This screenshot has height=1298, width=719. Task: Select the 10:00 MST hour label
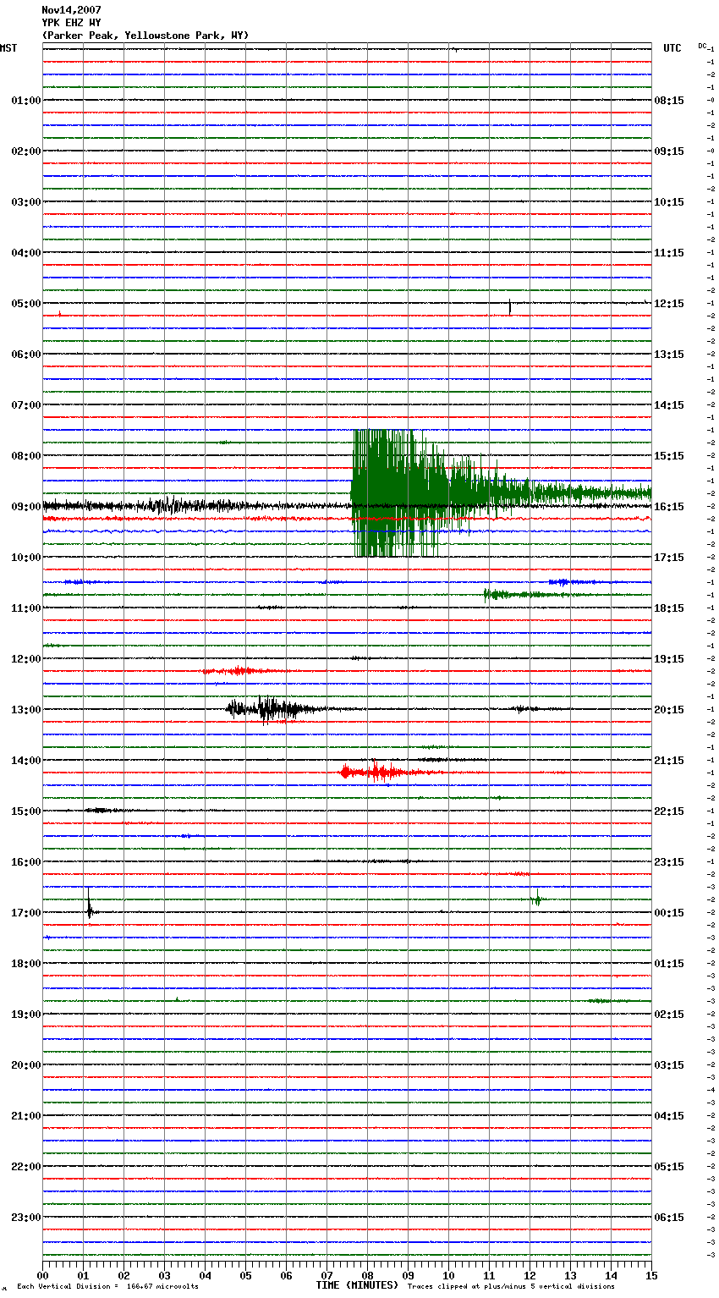coord(25,558)
